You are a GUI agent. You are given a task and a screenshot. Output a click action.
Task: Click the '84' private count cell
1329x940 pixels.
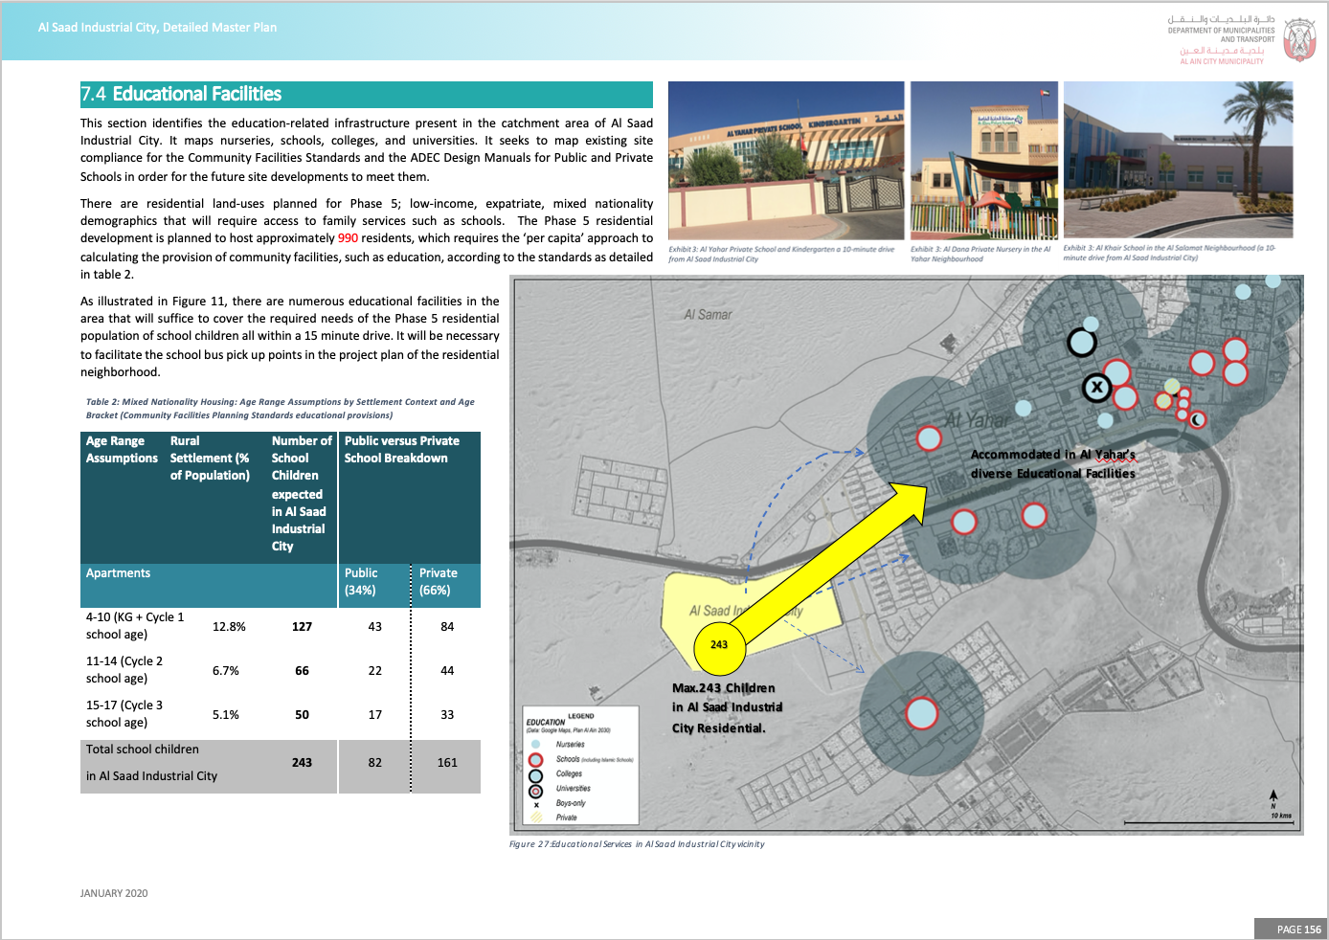447,627
